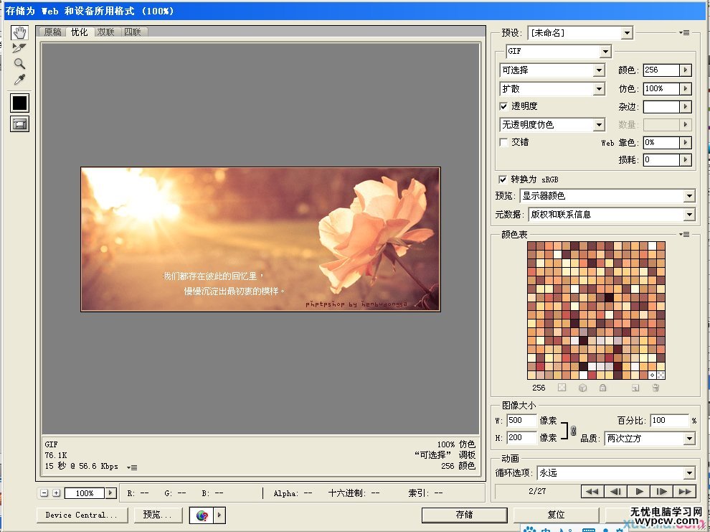
Task: Select the top-left color table swatch
Action: [x=532, y=246]
